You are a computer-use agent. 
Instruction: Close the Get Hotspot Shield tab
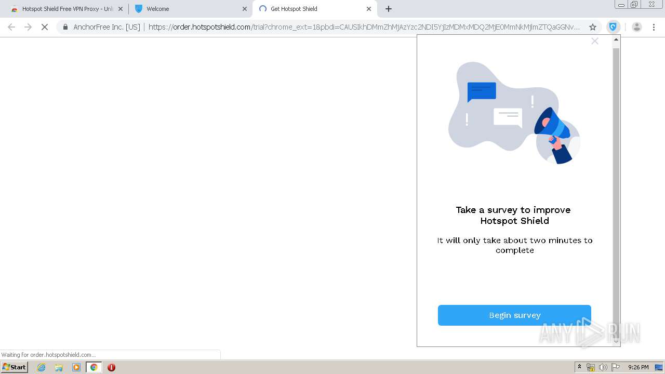[x=369, y=9]
